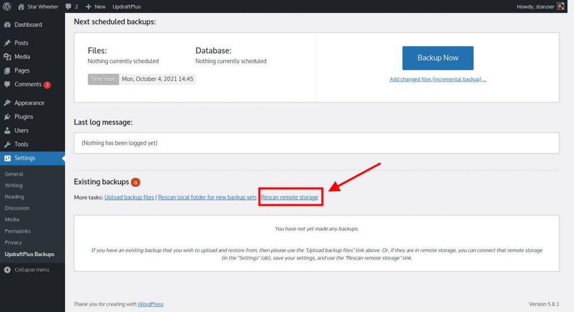Select UpdraftPlus Backups submenu
Image resolution: width=574 pixels, height=312 pixels.
(29, 254)
